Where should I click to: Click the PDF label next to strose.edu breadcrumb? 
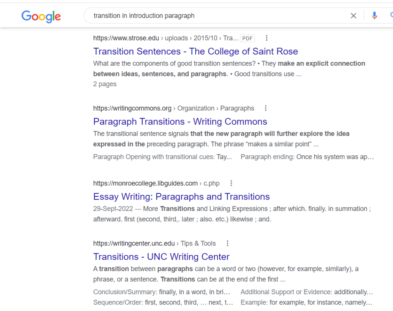247,38
